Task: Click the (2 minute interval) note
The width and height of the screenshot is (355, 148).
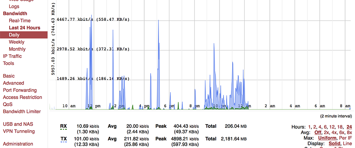Action: pos(336,117)
